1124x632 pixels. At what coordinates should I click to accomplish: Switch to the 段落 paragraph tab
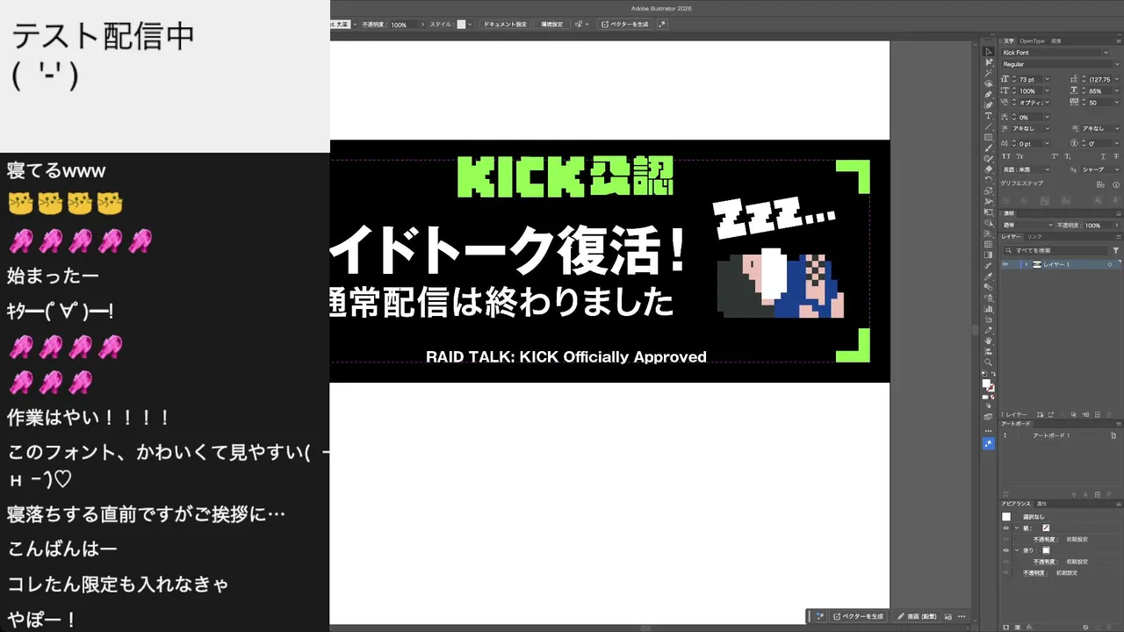point(1056,40)
